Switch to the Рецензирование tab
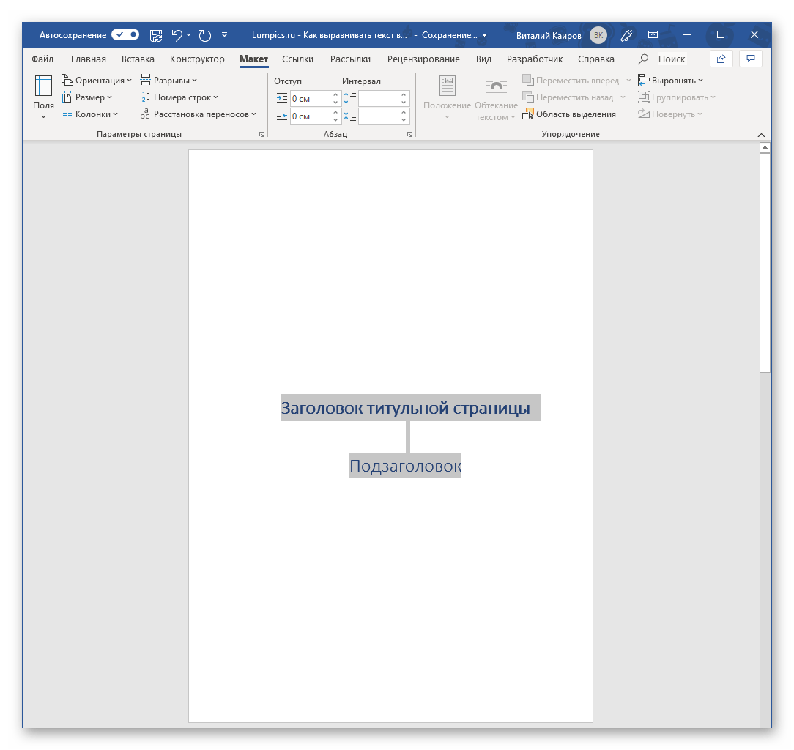 click(x=423, y=59)
